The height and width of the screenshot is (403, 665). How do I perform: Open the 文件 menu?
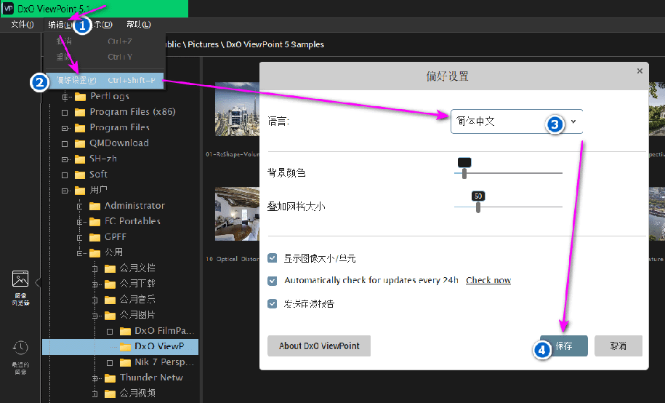(x=22, y=25)
